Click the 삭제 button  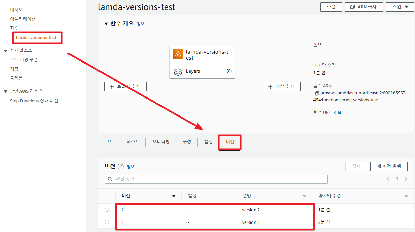click(x=356, y=166)
